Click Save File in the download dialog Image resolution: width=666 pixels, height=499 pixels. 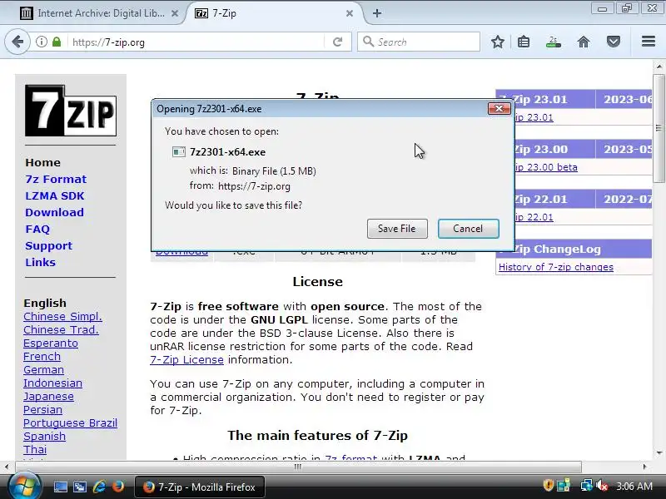tap(397, 229)
